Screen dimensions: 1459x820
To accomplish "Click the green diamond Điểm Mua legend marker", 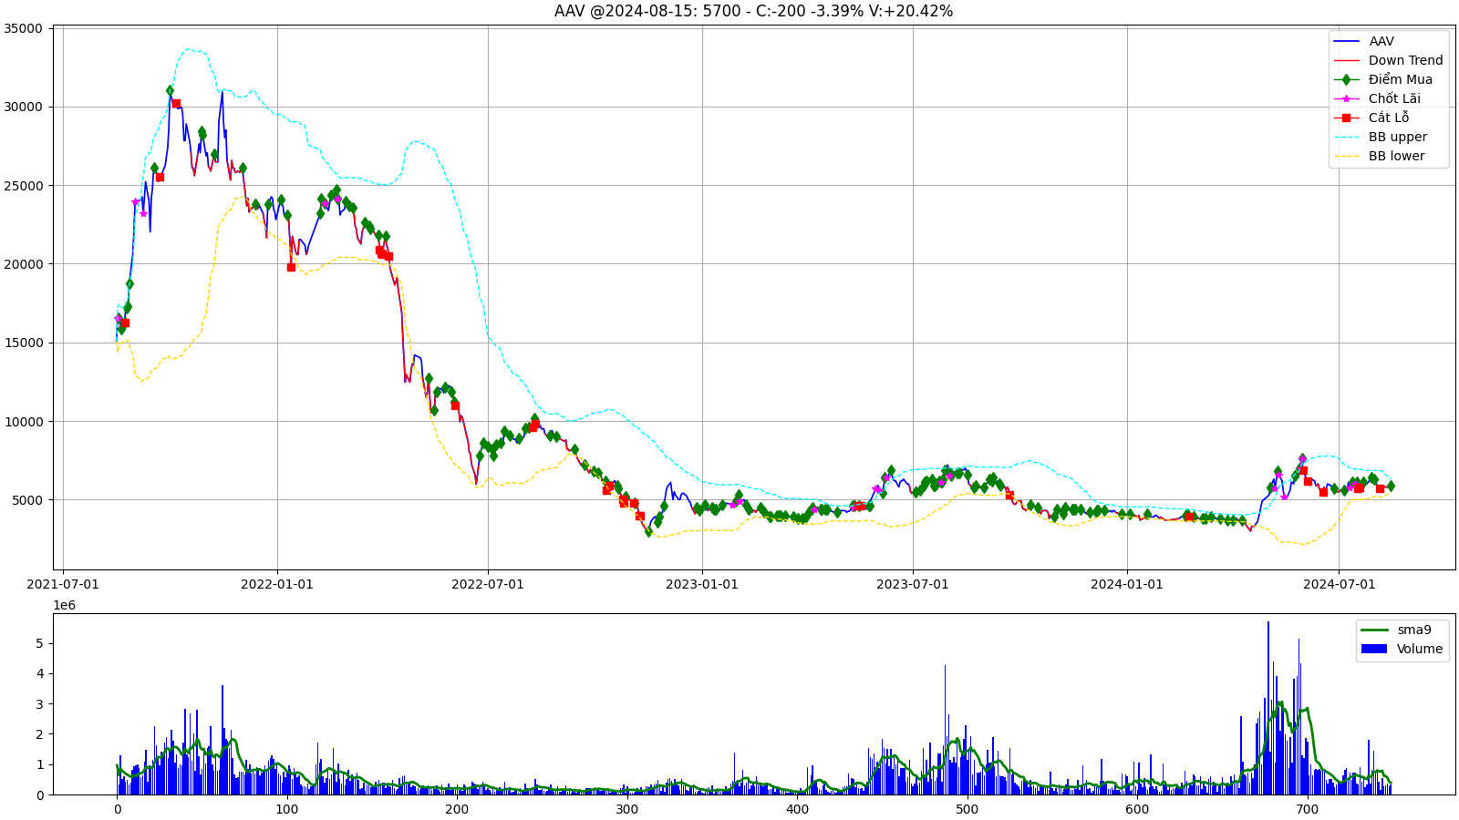I will [1346, 79].
